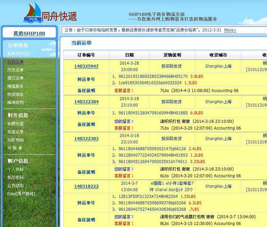267x227 pixels.
Task: Click tracking number ending bj66126
Action: click(x=152, y=149)
